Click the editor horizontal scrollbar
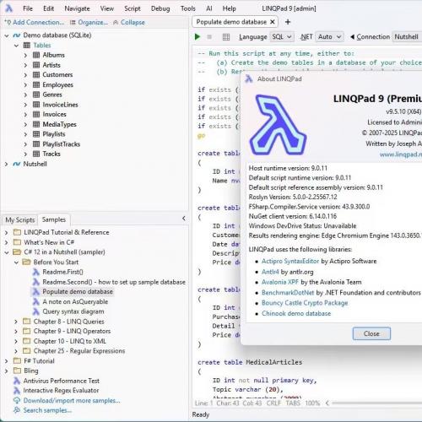Image resolution: width=422 pixels, height=422 pixels. pyautogui.click(x=376, y=403)
